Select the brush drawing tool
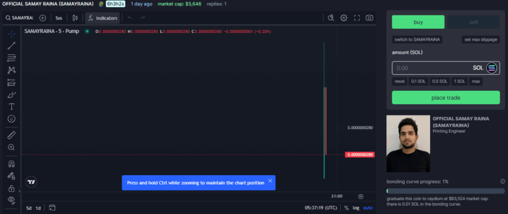The image size is (508, 214). coord(11,95)
